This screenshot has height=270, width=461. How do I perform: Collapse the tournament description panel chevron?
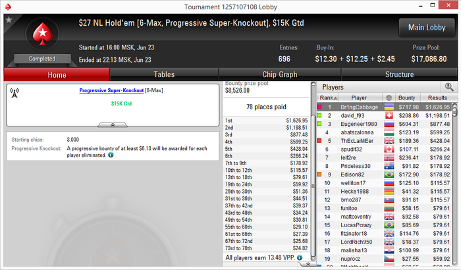(x=113, y=125)
